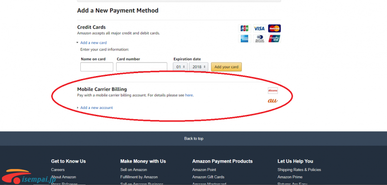Click Back to top bar

pos(193,139)
